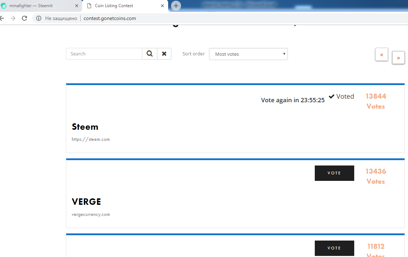Vote for VERGE

coord(335,173)
